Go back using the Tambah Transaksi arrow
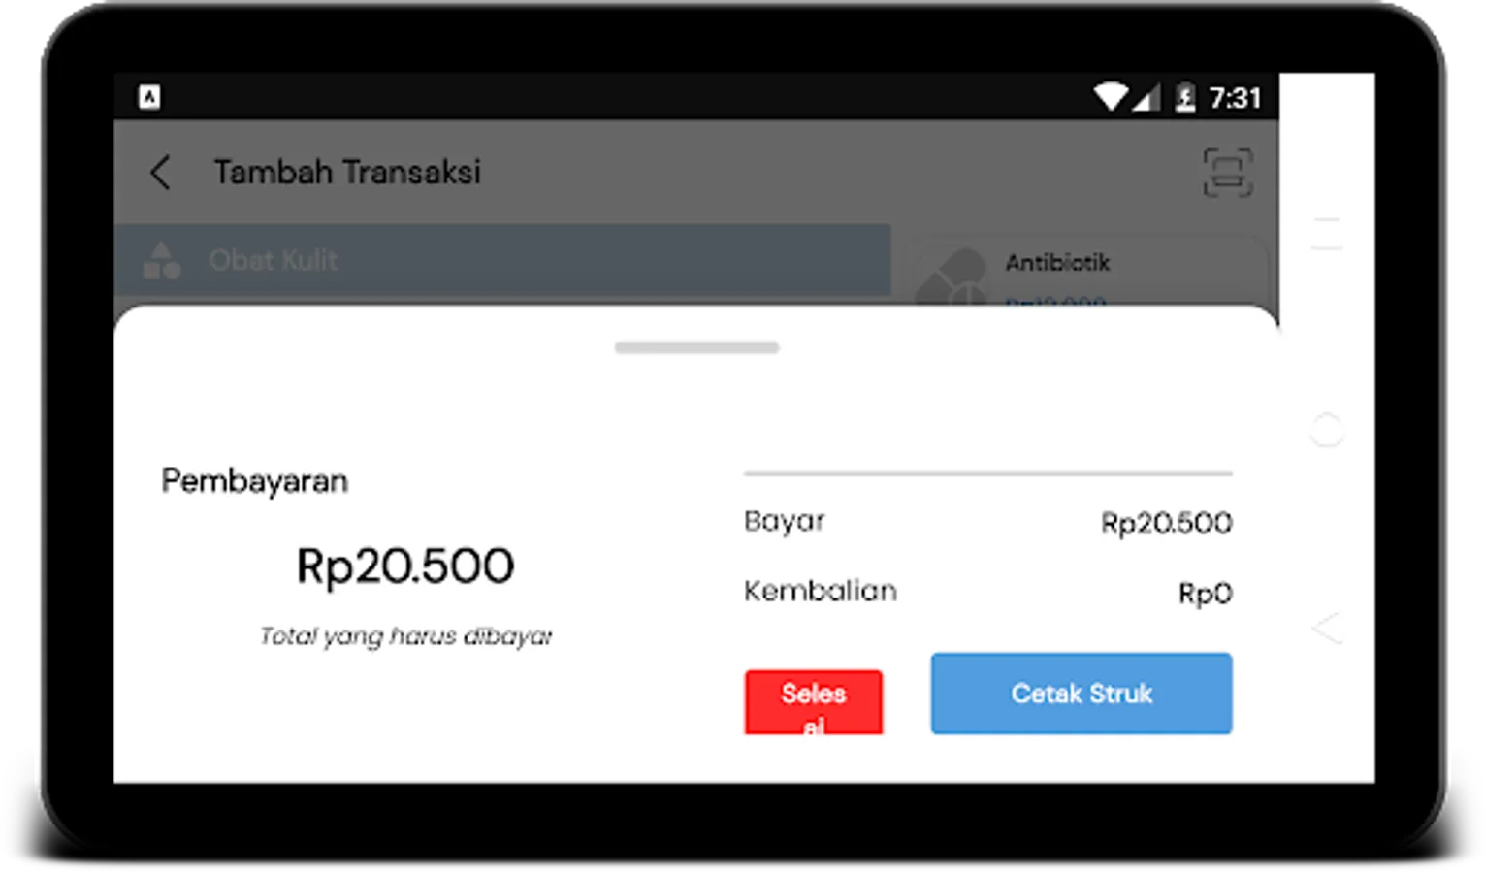Image resolution: width=1485 pixels, height=873 pixels. [161, 173]
